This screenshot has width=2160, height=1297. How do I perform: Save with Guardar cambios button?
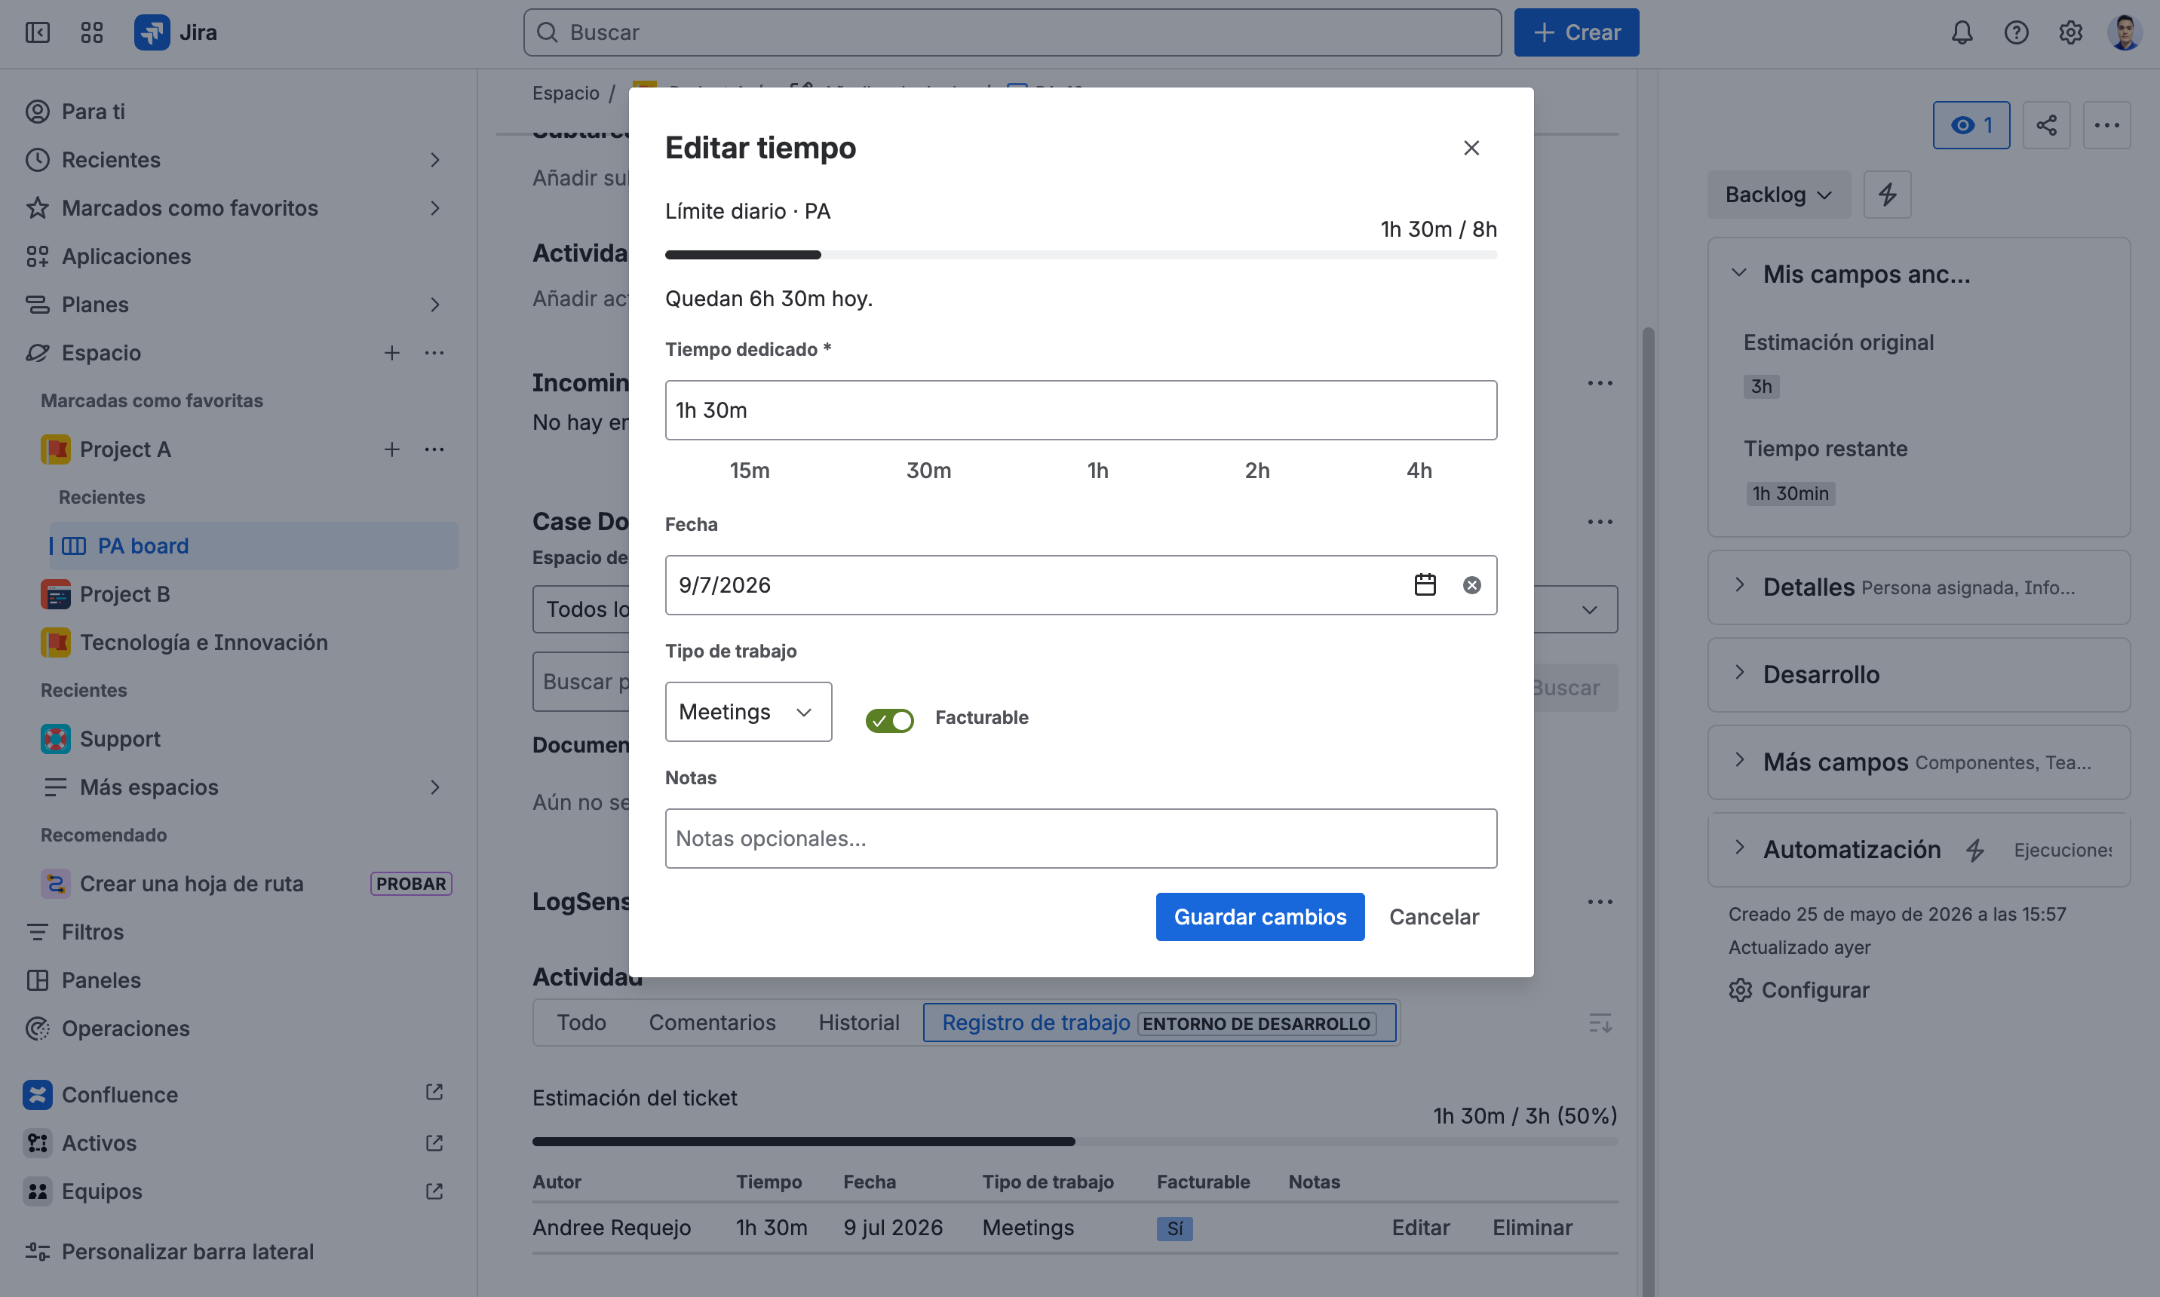point(1259,917)
